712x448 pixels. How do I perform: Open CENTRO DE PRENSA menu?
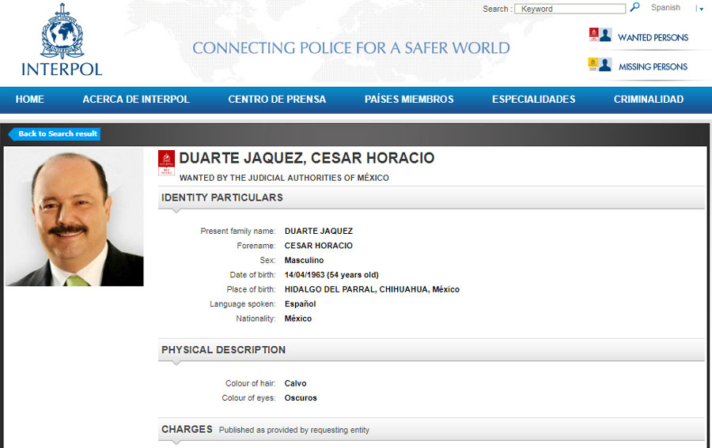(x=277, y=100)
